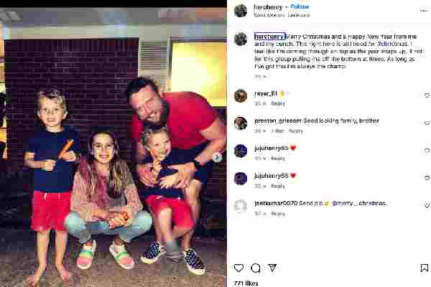Open the #christmas hashtag link
Screen dimensions: 431x287
(392, 44)
